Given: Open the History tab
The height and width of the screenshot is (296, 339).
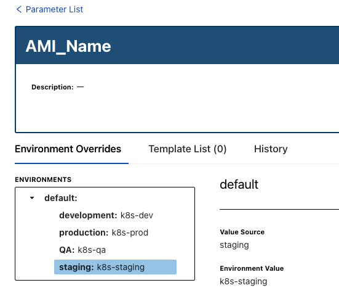Looking at the screenshot, I should (x=271, y=149).
